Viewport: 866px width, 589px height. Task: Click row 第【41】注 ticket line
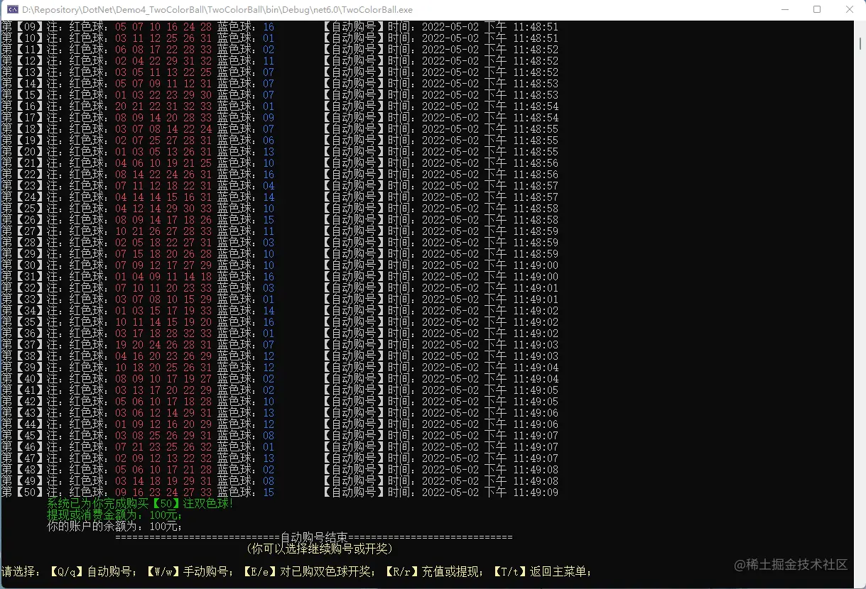tap(280, 390)
